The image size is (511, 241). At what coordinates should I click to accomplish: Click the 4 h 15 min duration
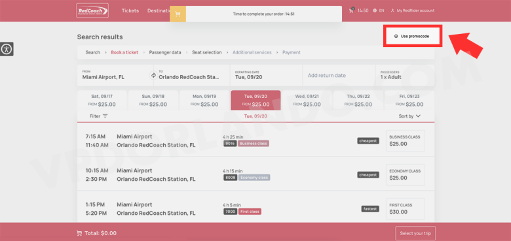(233, 171)
